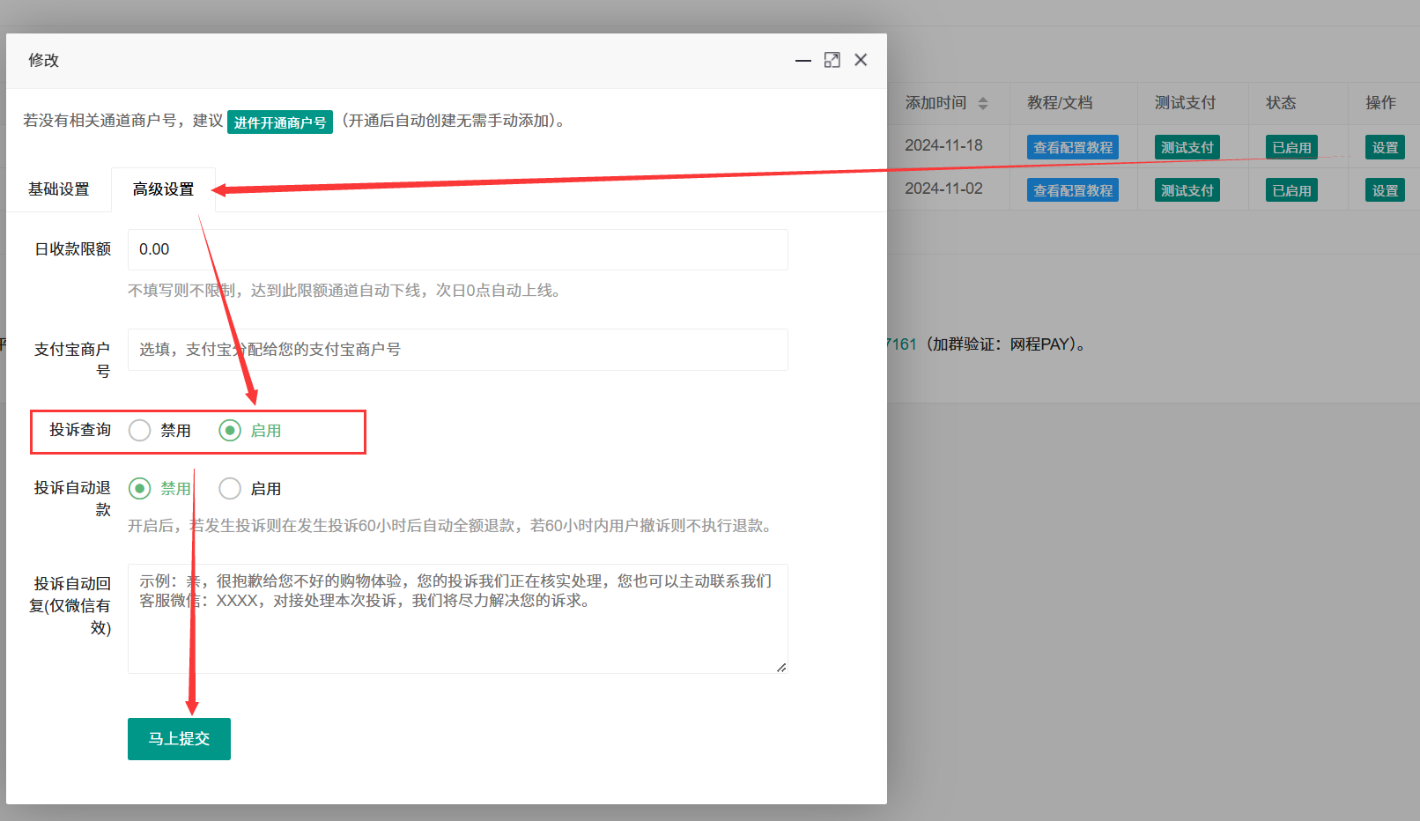Switch to 基础设置 tab
The width and height of the screenshot is (1420, 821).
click(59, 189)
